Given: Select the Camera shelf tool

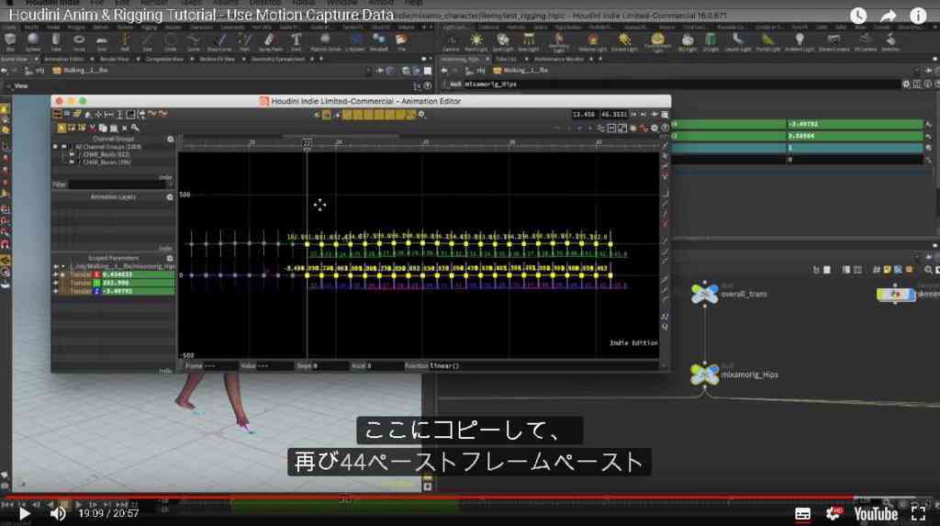Looking at the screenshot, I should pos(451,40).
